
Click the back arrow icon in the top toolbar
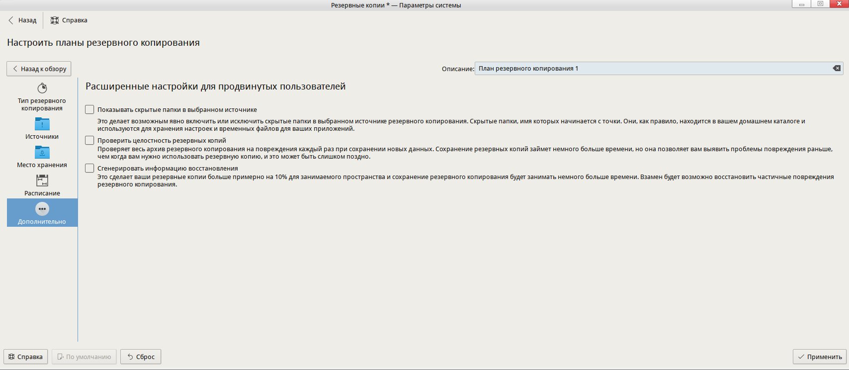pyautogui.click(x=11, y=20)
